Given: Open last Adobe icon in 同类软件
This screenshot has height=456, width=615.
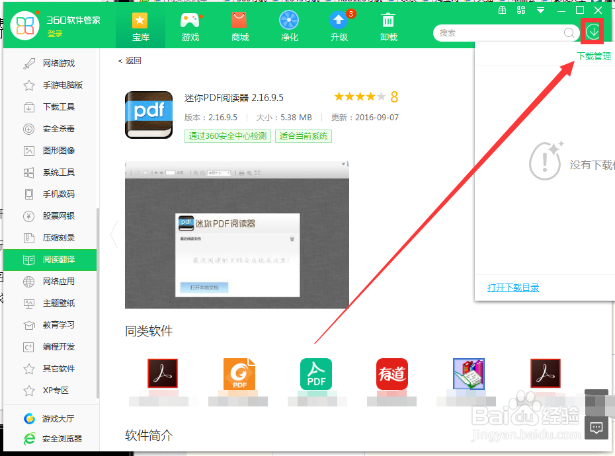Looking at the screenshot, I should click(x=546, y=373).
